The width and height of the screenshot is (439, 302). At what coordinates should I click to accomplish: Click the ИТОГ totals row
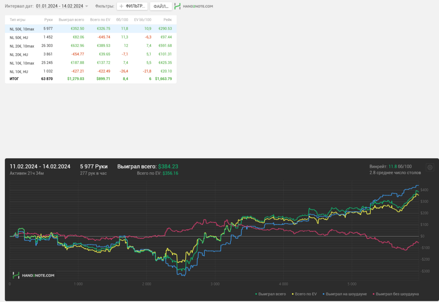point(91,79)
